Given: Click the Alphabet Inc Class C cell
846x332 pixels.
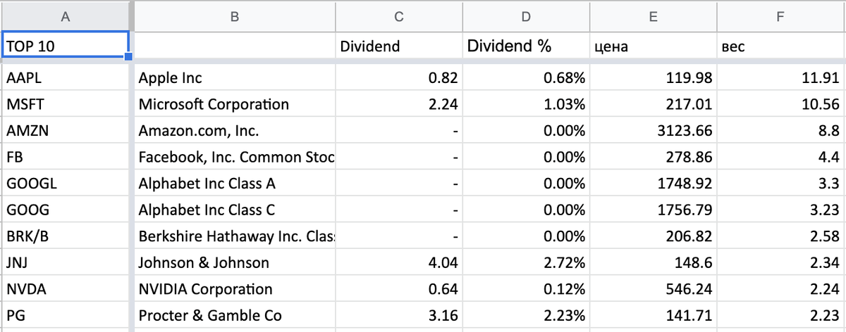Looking at the screenshot, I should click(234, 210).
